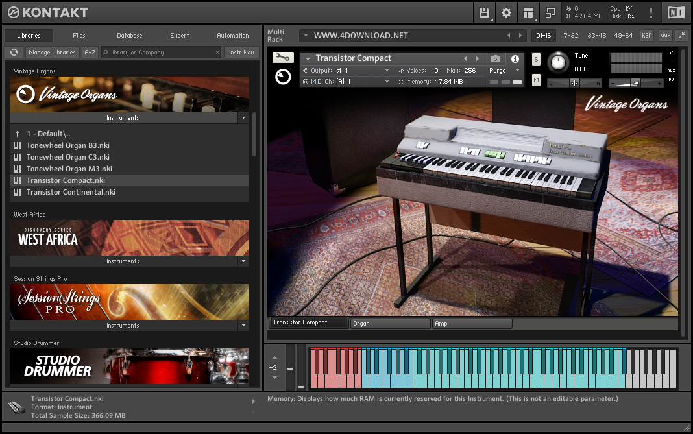693x434 pixels.
Task: Click the snapshot camera icon
Action: pyautogui.click(x=496, y=59)
